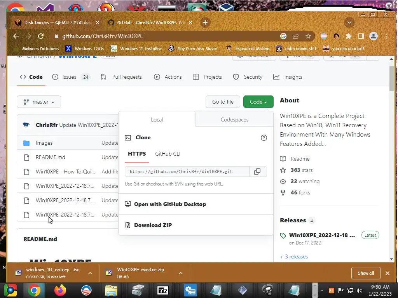398x298 pixels.
Task: Open the Issues tab
Action: tap(71, 77)
